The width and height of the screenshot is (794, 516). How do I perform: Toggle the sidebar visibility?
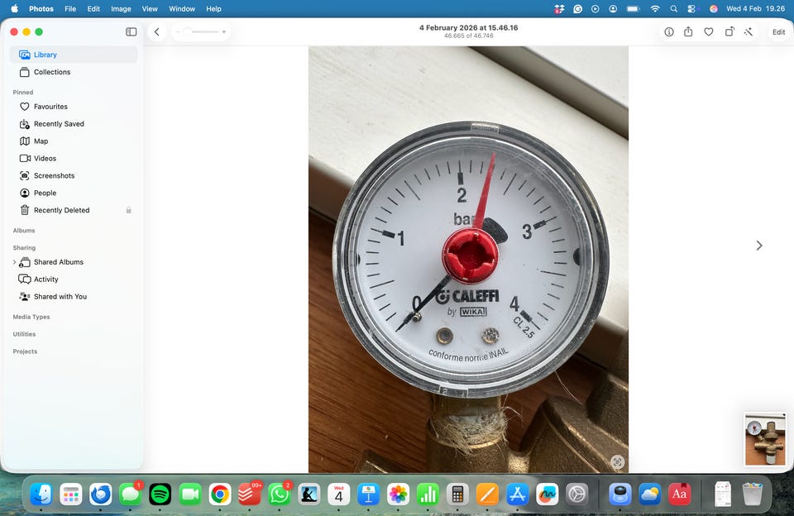pyautogui.click(x=132, y=32)
